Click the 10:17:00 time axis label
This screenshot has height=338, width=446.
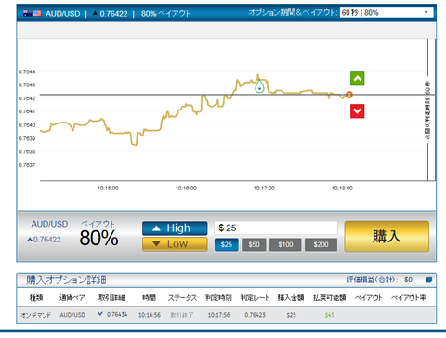[x=264, y=188]
